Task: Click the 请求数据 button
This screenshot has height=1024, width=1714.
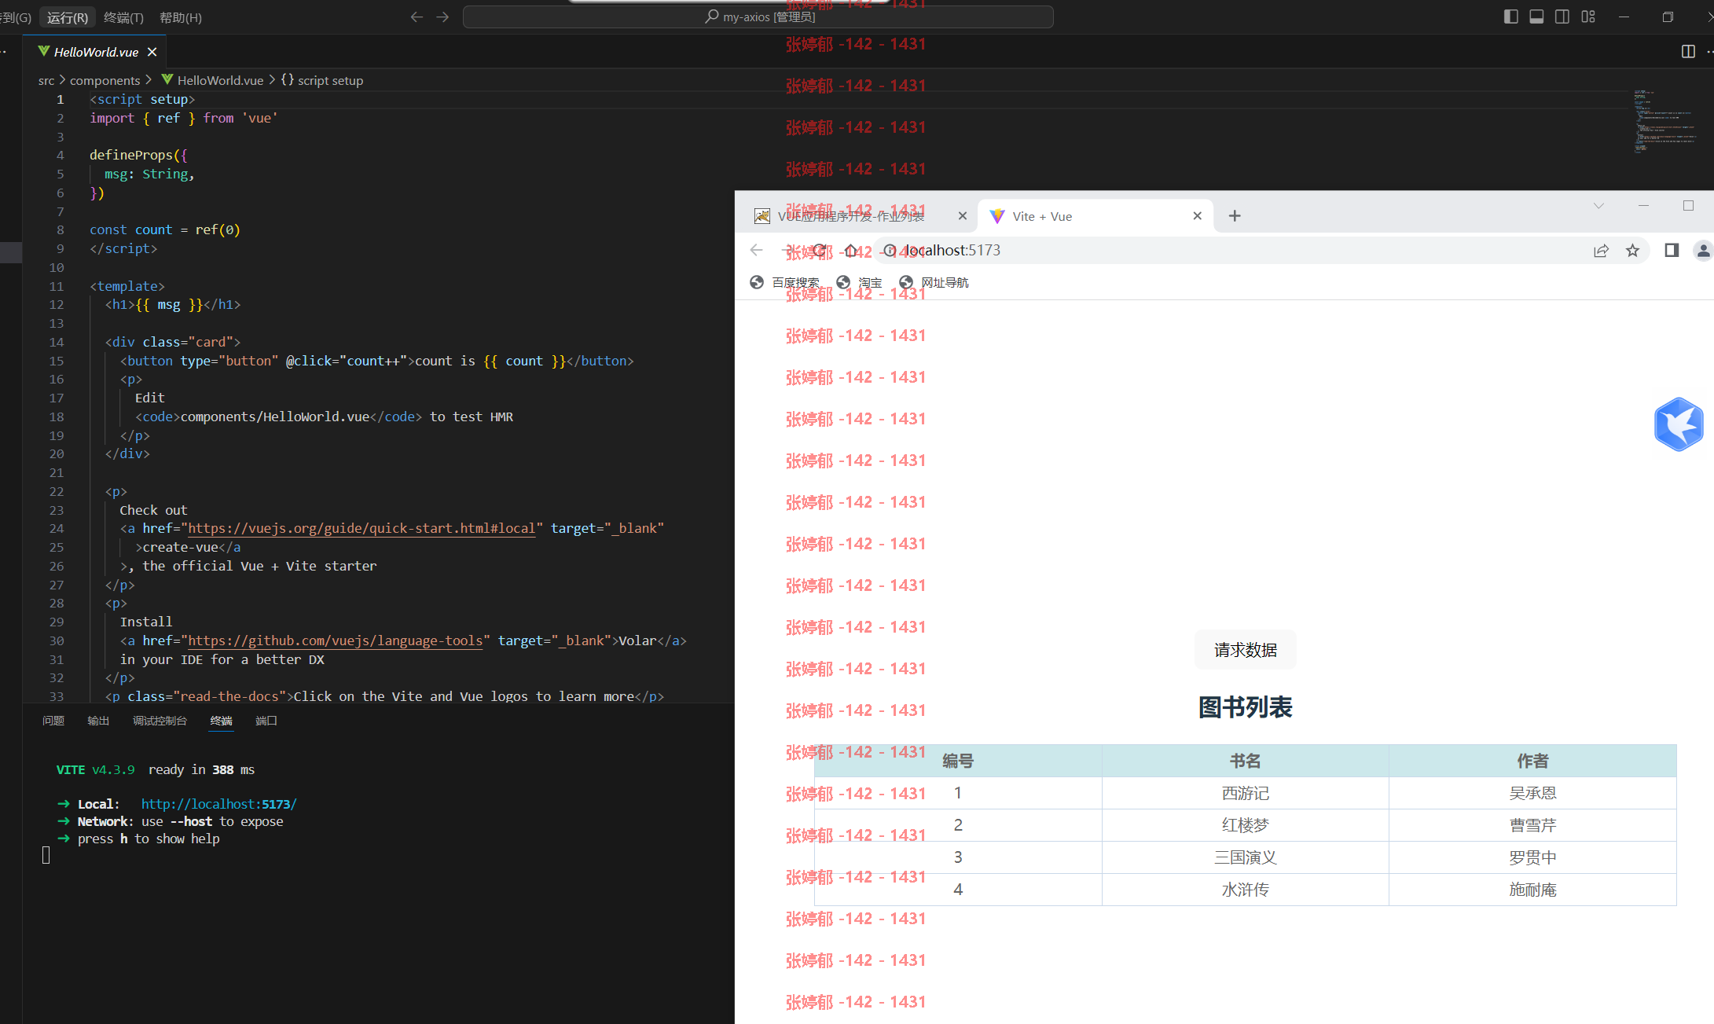Action: pos(1246,650)
